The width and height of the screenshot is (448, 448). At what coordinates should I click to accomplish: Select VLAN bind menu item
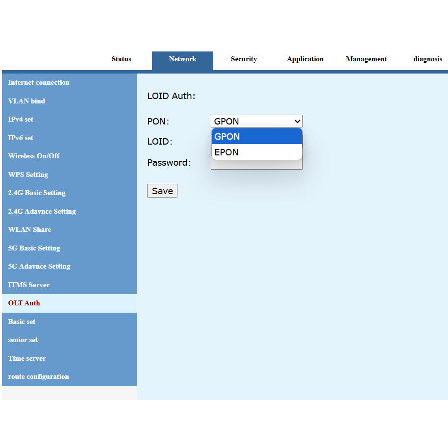tap(26, 101)
